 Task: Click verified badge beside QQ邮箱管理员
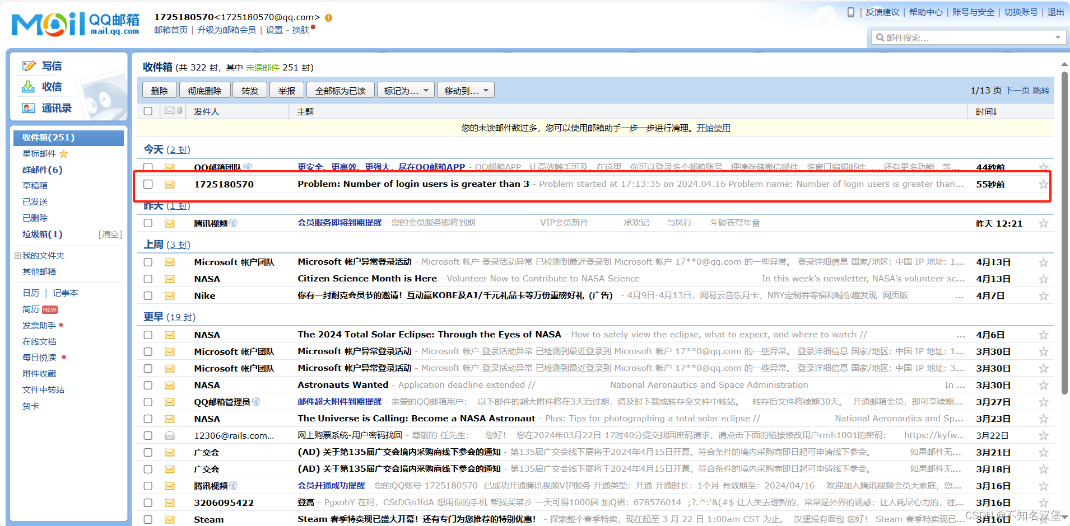point(256,402)
